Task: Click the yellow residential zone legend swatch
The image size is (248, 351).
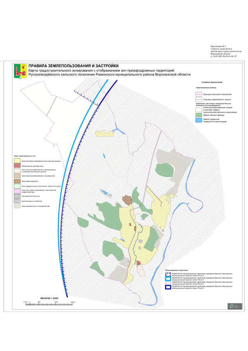Action: click(17, 160)
